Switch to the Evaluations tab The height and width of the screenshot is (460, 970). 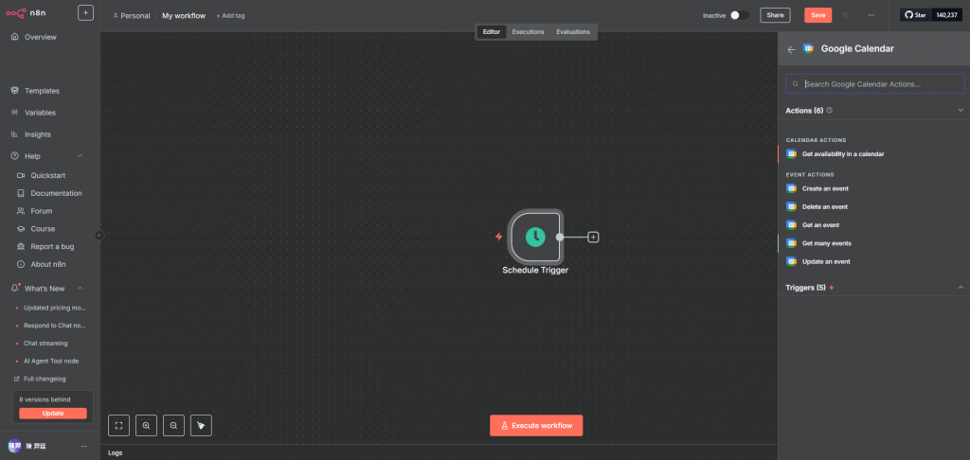tap(573, 31)
